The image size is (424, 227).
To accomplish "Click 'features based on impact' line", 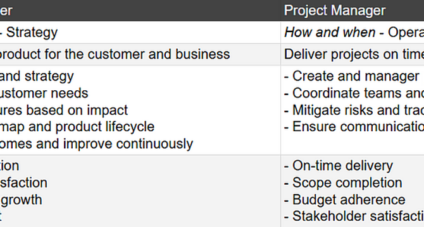I will coord(64,110).
